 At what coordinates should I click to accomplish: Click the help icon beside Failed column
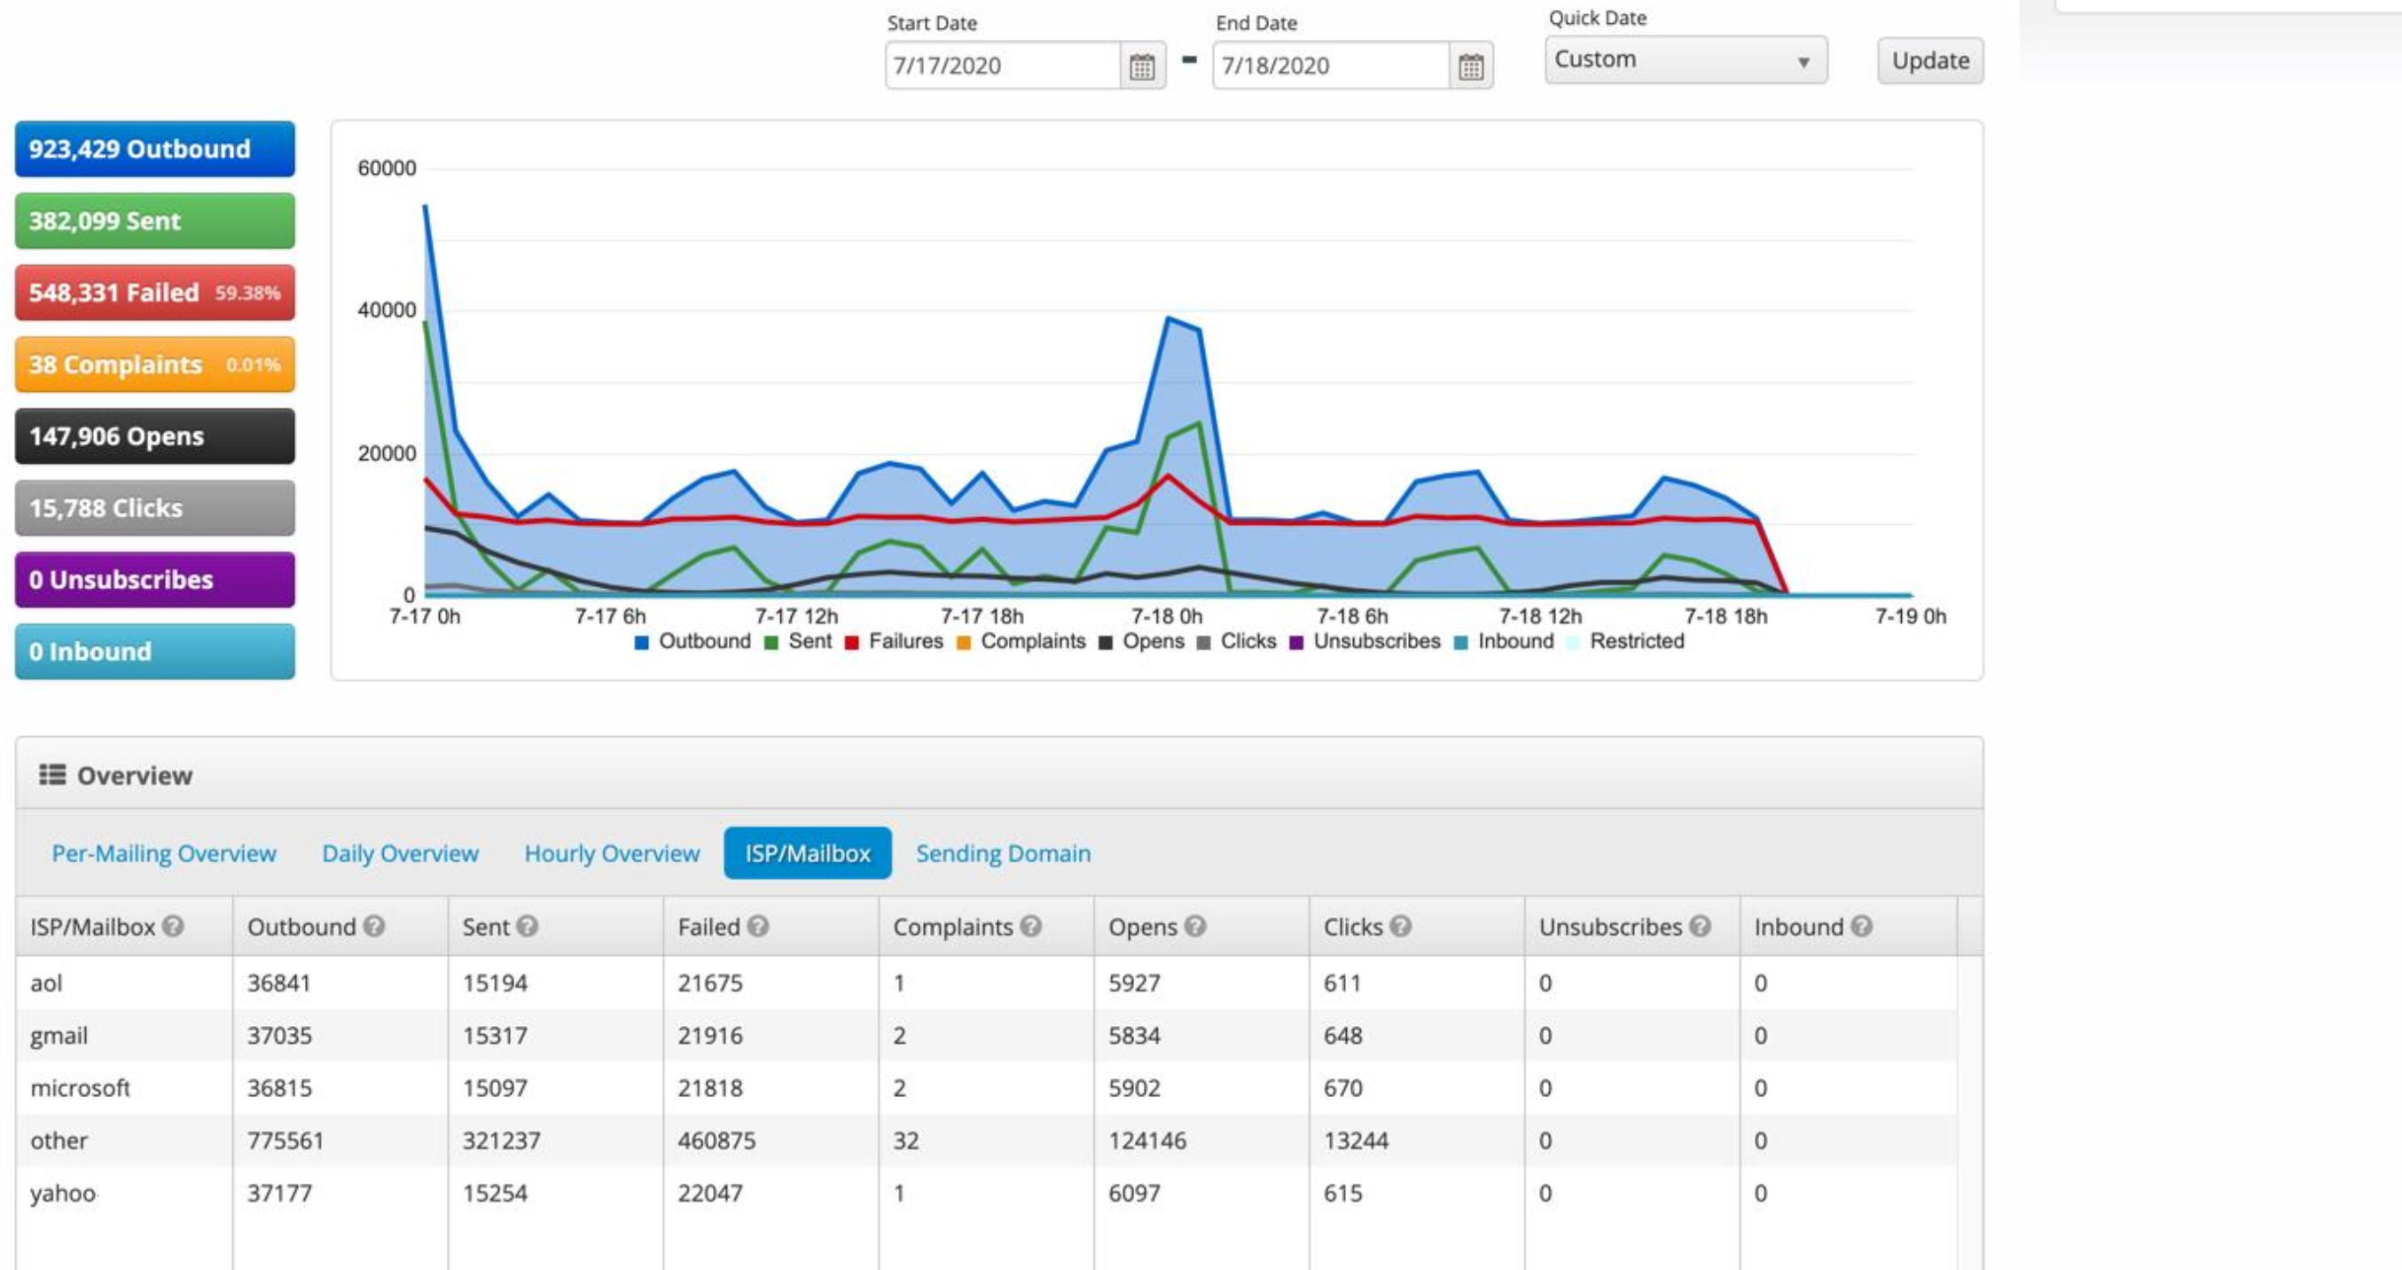point(758,926)
